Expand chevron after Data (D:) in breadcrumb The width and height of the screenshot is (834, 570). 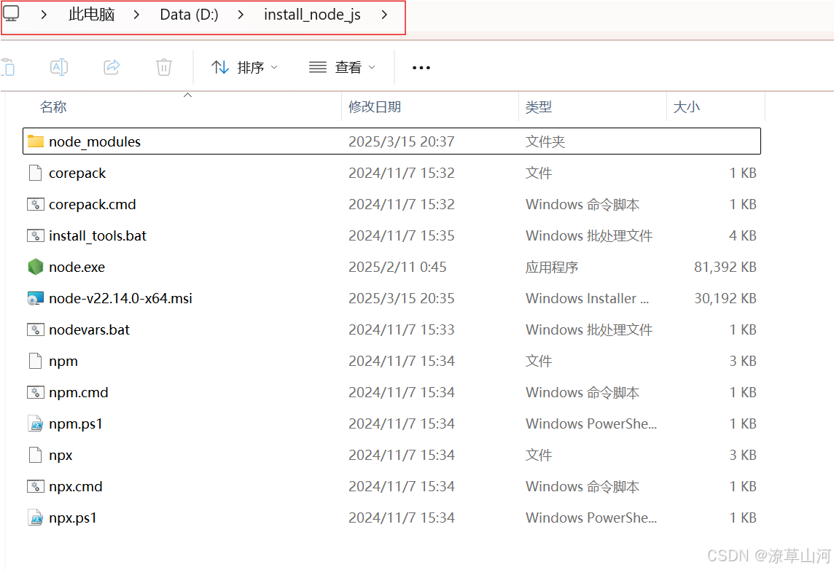click(x=241, y=15)
